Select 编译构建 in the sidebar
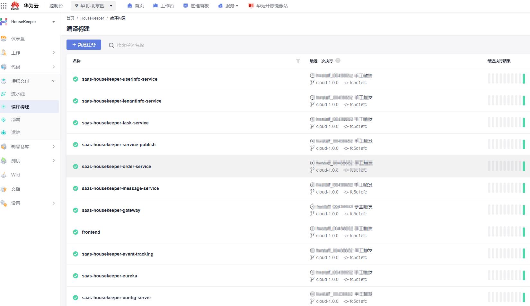The width and height of the screenshot is (530, 306). 29,107
